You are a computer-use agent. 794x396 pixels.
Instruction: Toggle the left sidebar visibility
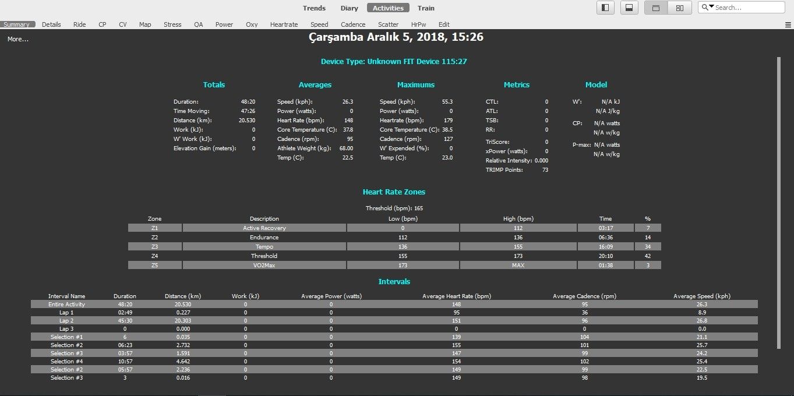click(606, 8)
